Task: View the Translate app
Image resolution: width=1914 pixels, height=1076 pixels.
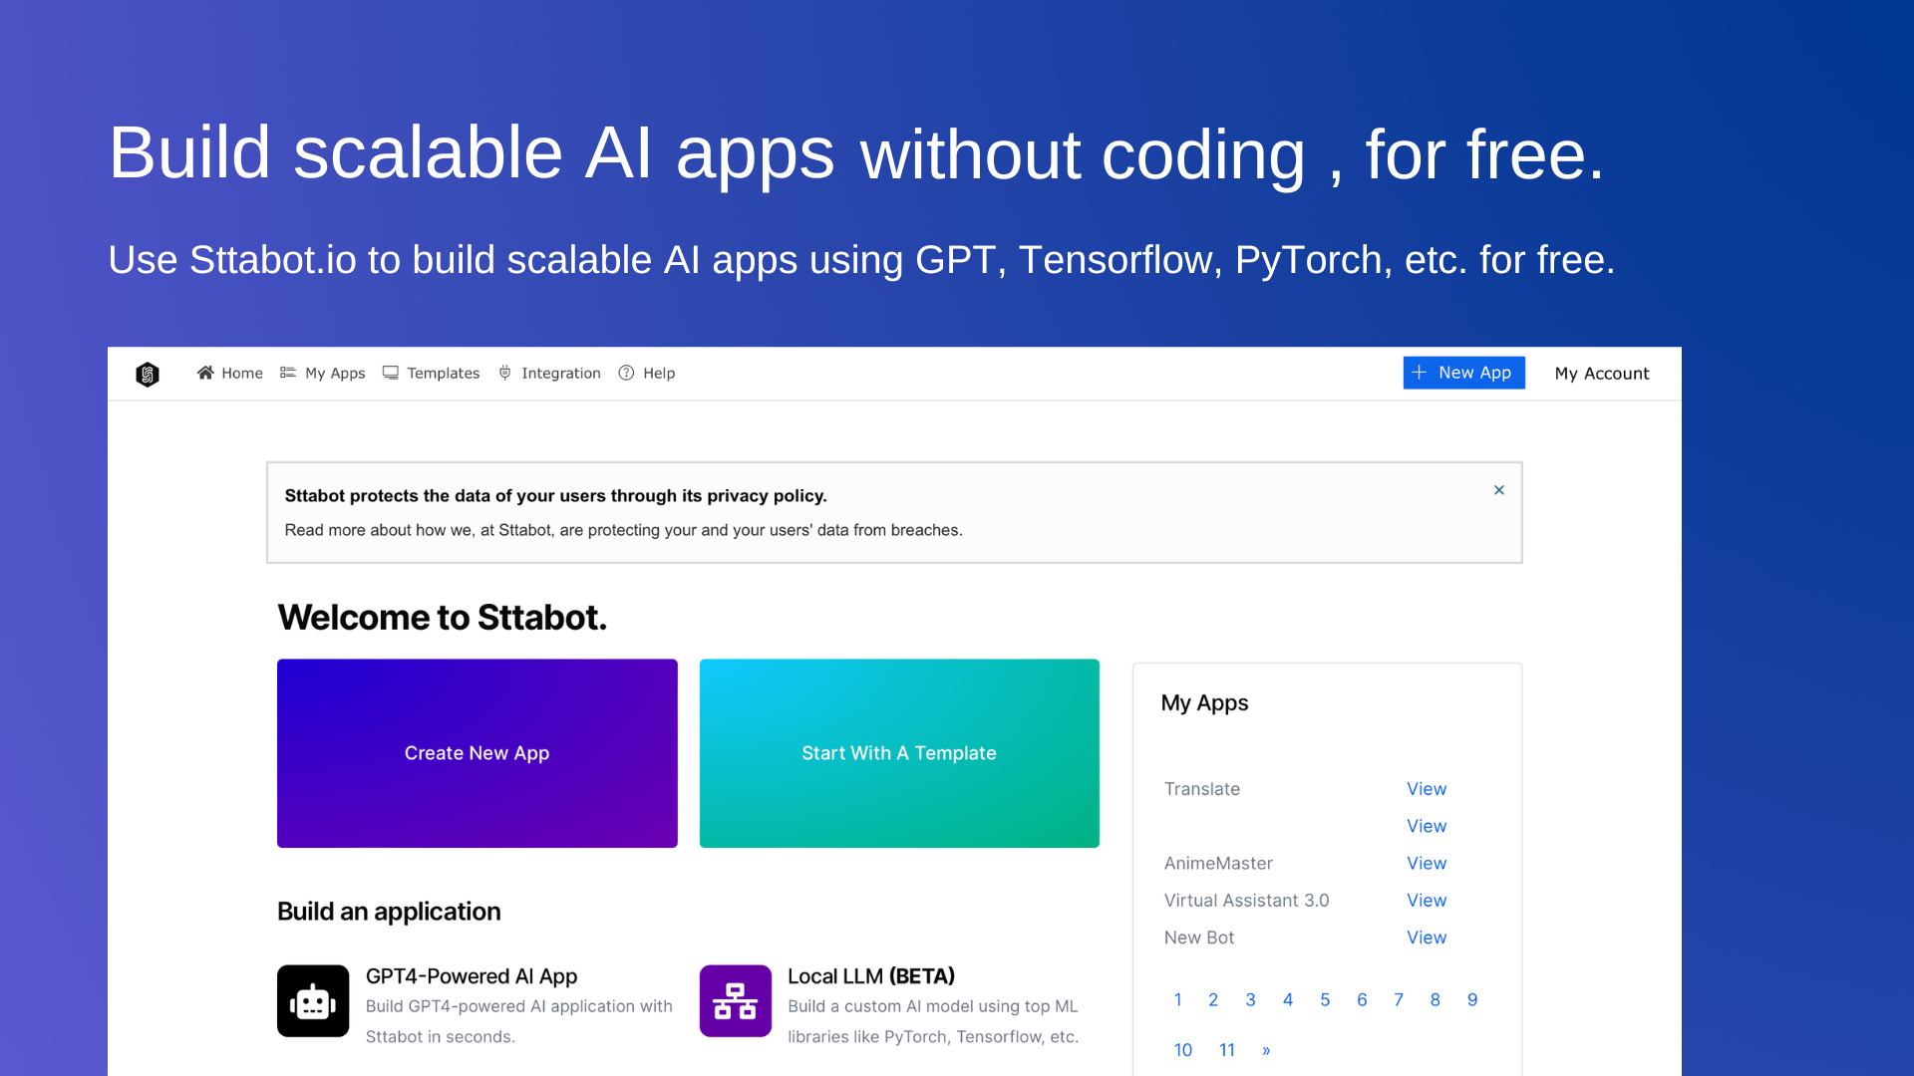Action: 1426,789
